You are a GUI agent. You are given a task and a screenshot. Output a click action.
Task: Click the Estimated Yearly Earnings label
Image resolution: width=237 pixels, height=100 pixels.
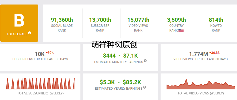pos(119,89)
